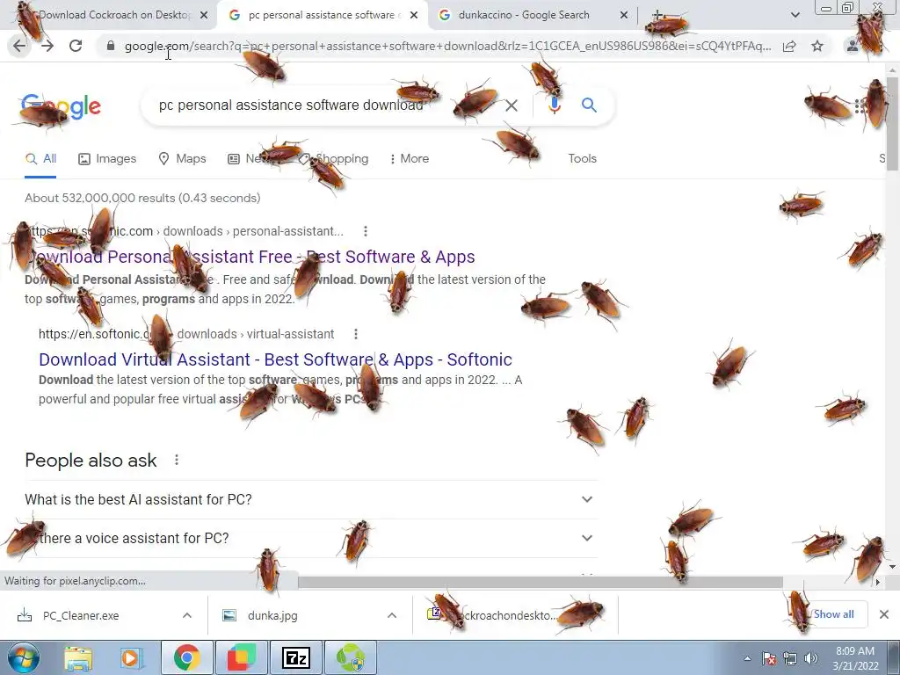Bookmark this page with the star icon

point(817,46)
